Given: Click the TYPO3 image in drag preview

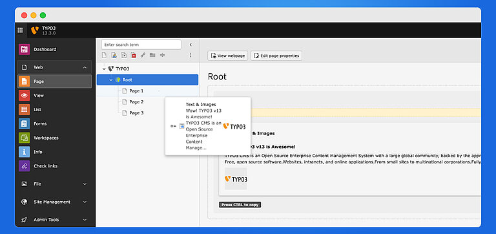Looking at the screenshot, I should coord(234,126).
